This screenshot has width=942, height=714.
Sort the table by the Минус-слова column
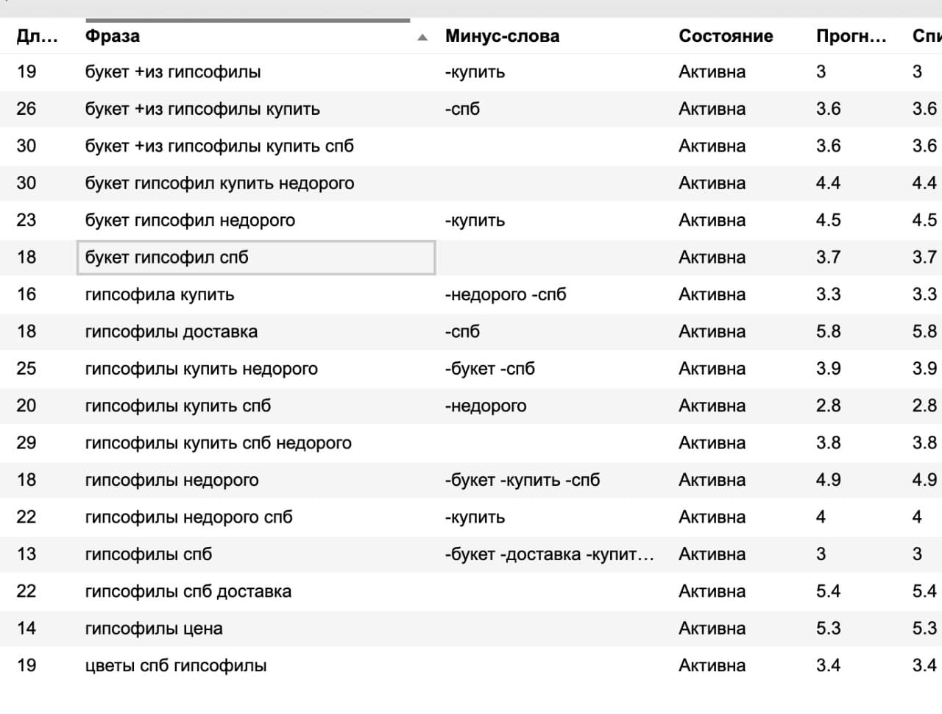coord(502,36)
